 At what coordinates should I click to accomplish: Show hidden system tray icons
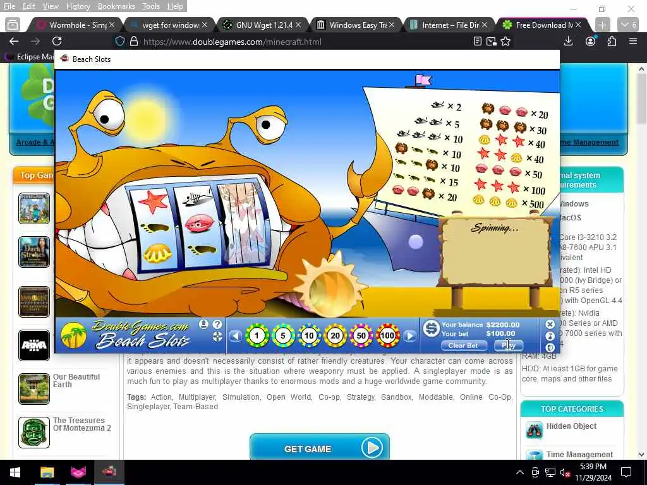tap(520, 472)
